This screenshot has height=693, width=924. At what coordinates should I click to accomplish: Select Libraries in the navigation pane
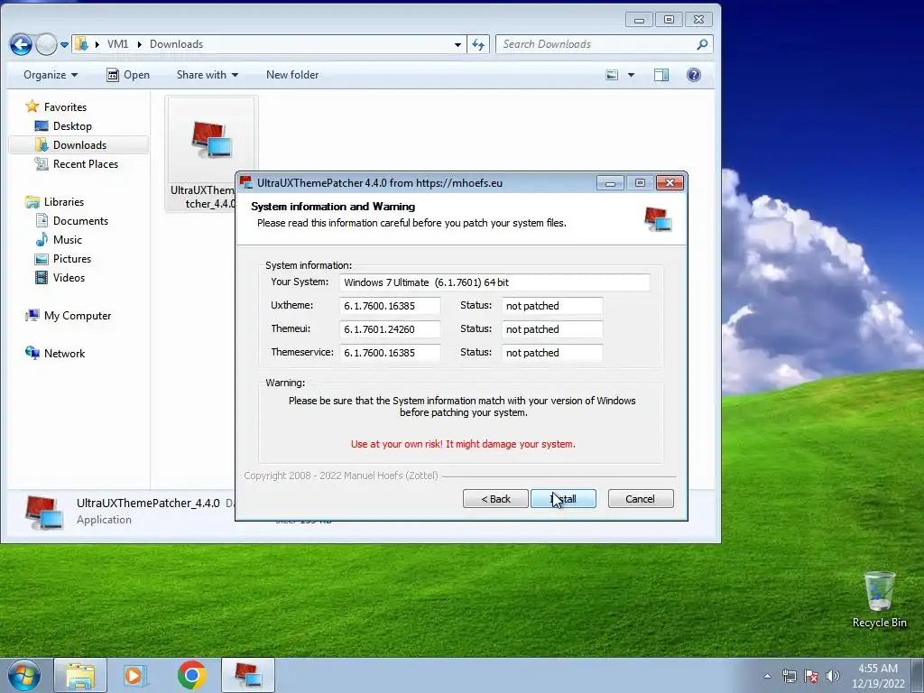[x=64, y=202]
